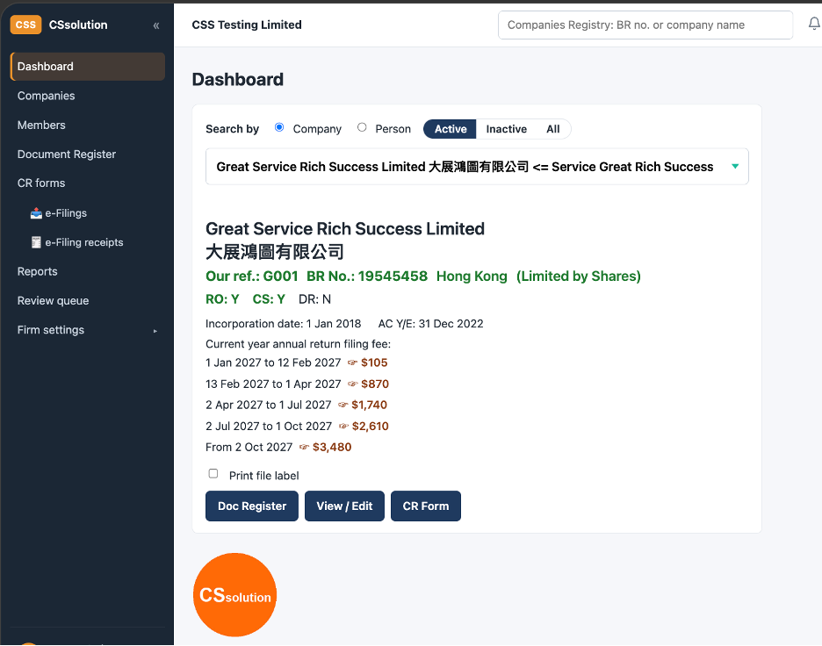The width and height of the screenshot is (822, 646).
Task: Click the CSS Testing Limited header title
Action: click(247, 25)
